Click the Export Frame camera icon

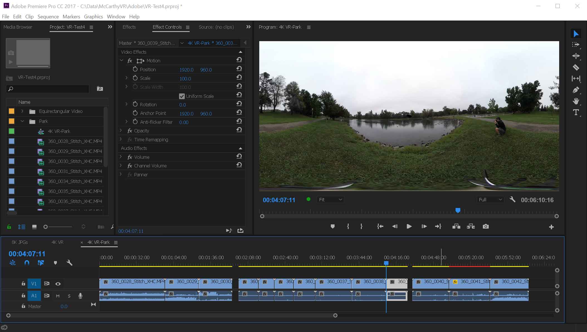coord(486,226)
